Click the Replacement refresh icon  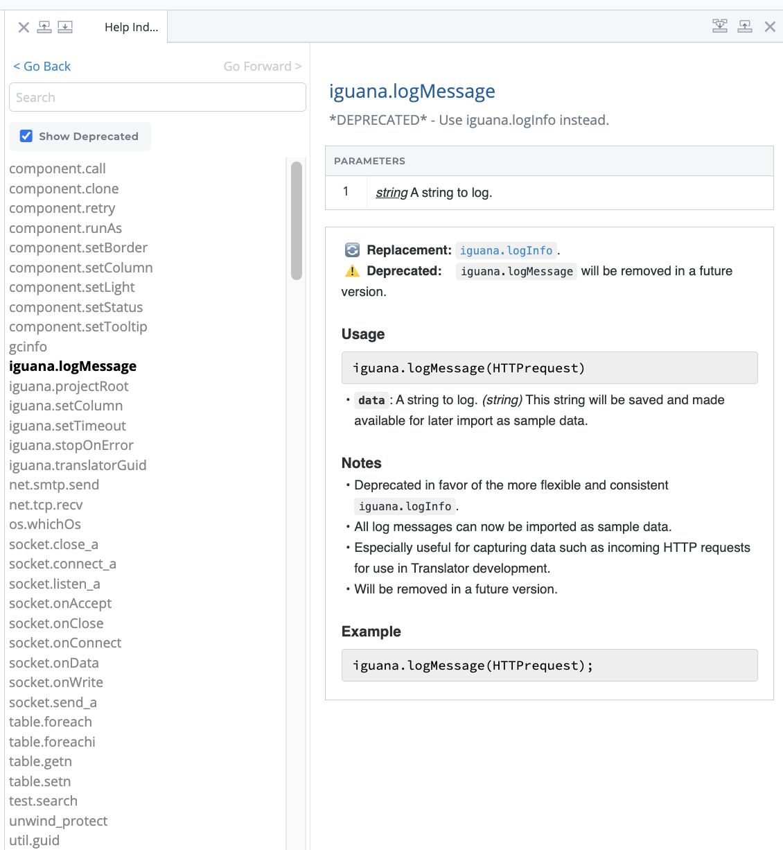click(352, 250)
